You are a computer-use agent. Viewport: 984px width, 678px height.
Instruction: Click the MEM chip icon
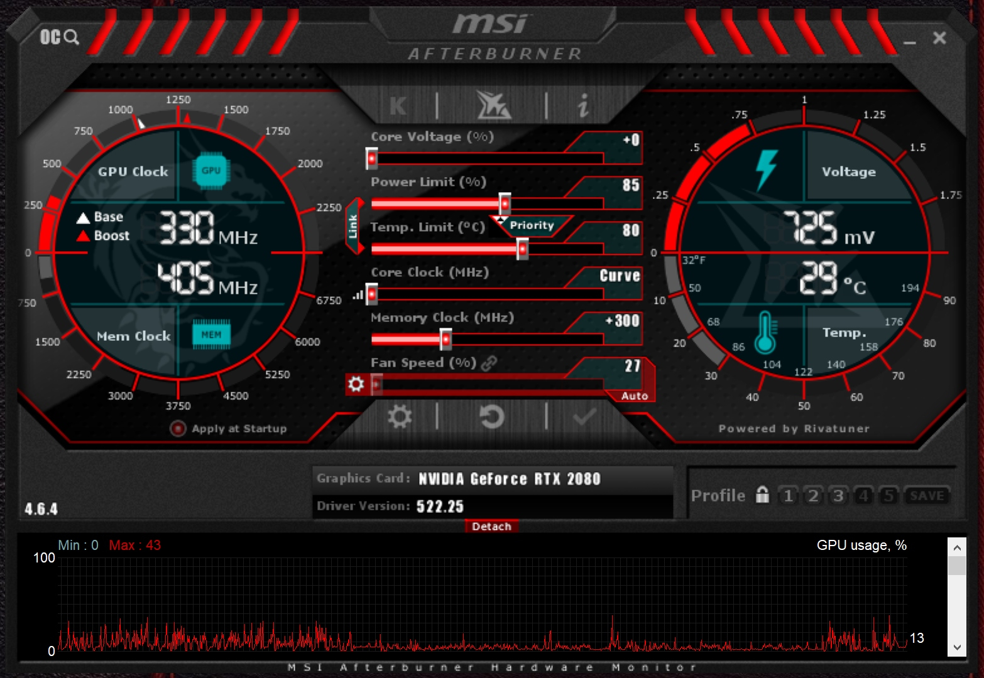pos(211,335)
